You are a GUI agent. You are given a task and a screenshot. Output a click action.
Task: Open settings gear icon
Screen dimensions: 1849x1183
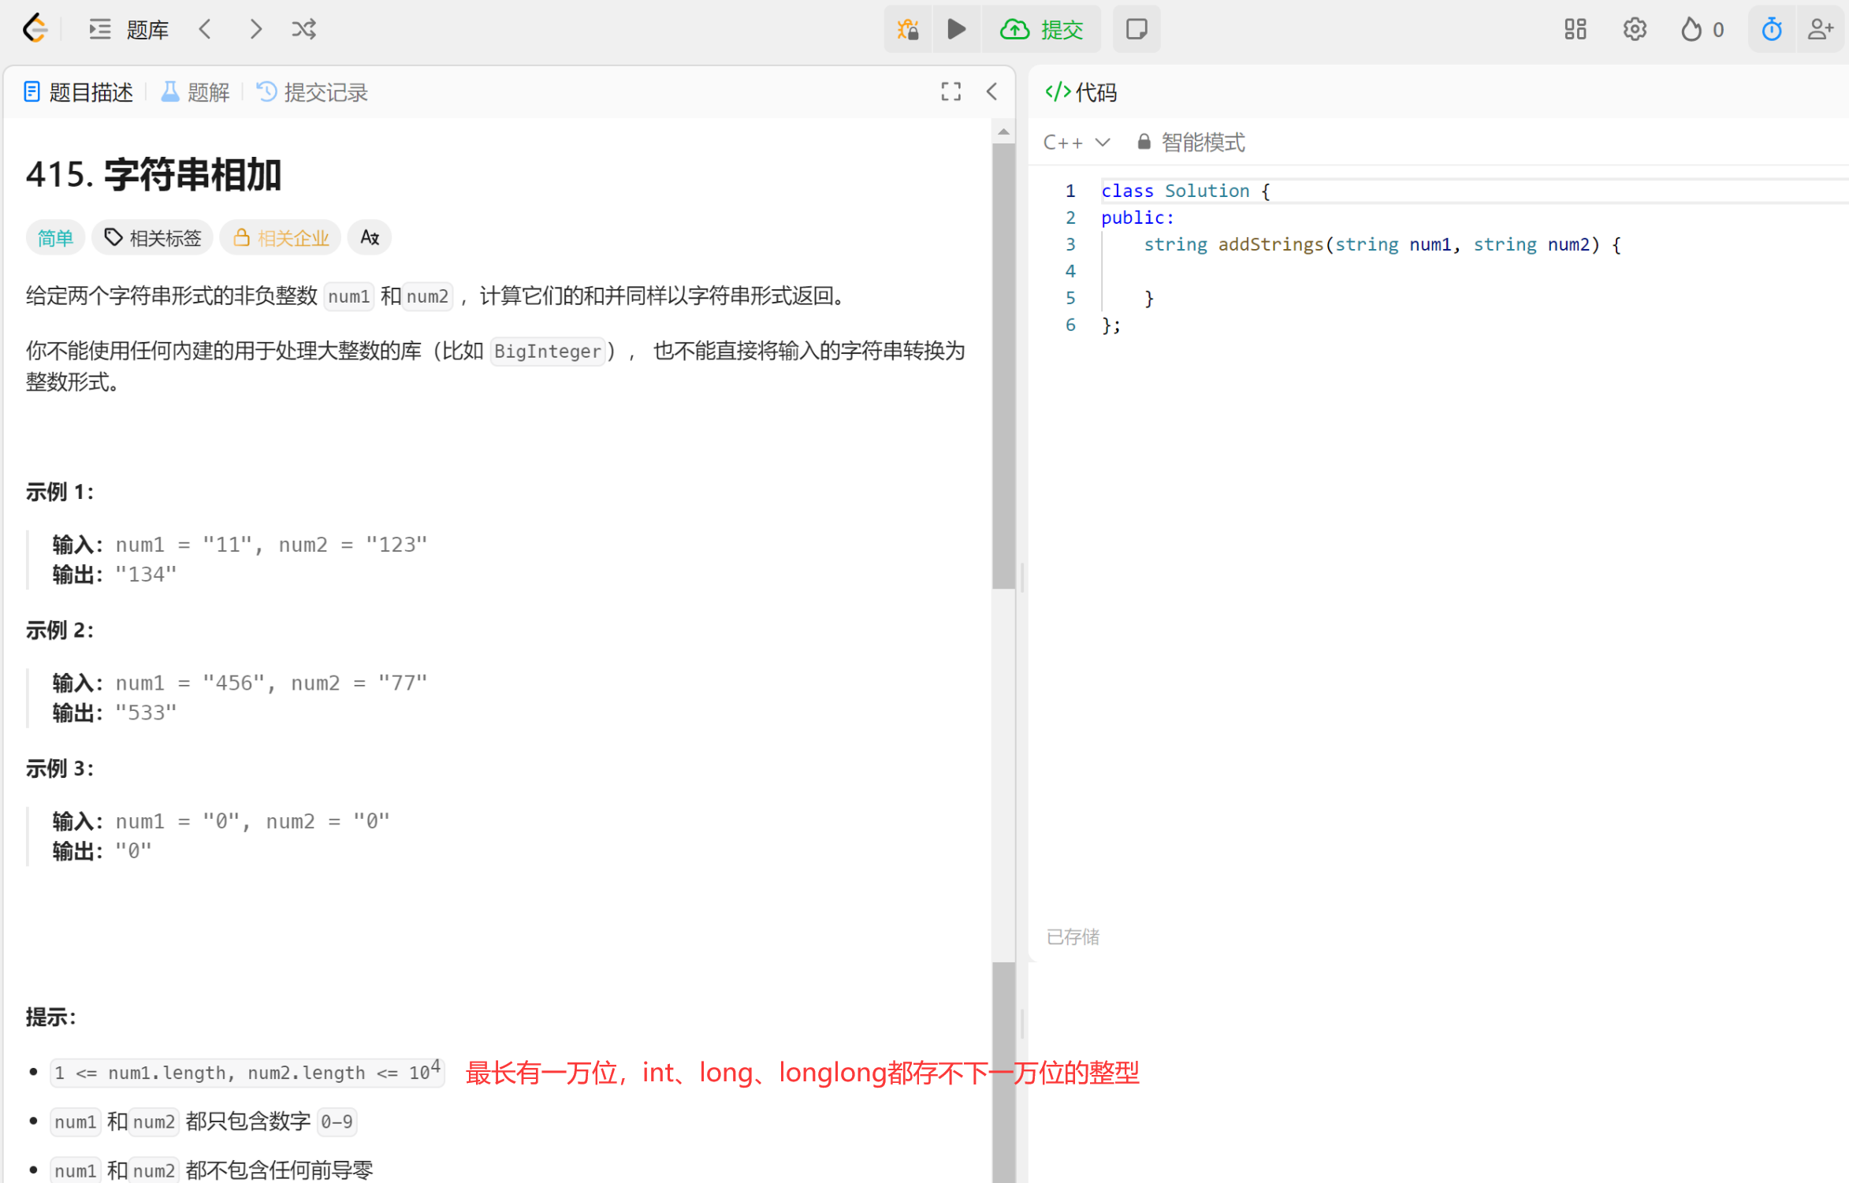(x=1635, y=30)
